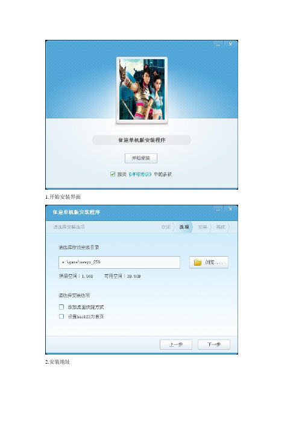Enable 添加桌面快捷方式 checkbox
Image resolution: width=299 pixels, height=424 pixels.
[x=61, y=307]
